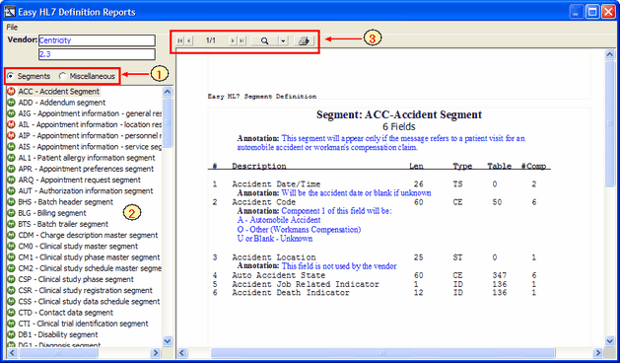Click the icon beside CM1 - Clinical study phase
The image size is (620, 363).
(x=12, y=257)
